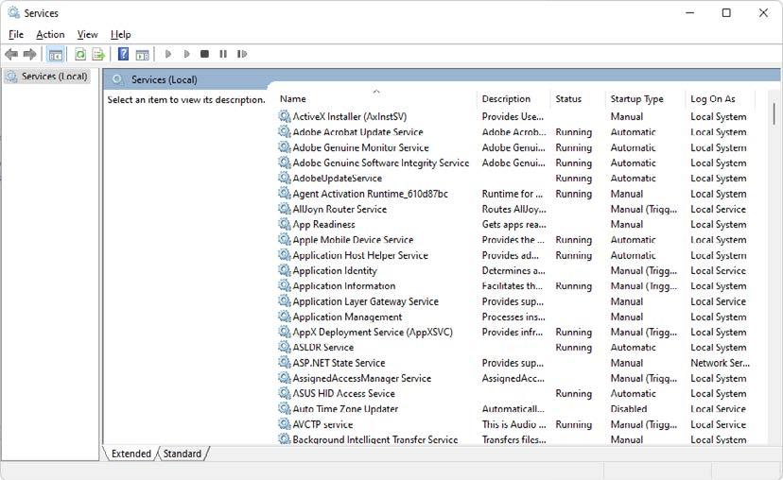Click gear icon of Auto Time Zone Updater
783x480 pixels.
[285, 408]
